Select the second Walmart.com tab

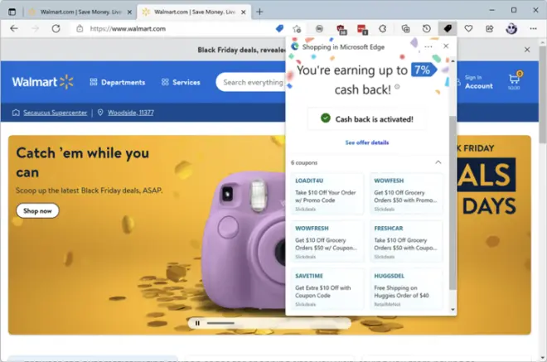click(x=195, y=12)
